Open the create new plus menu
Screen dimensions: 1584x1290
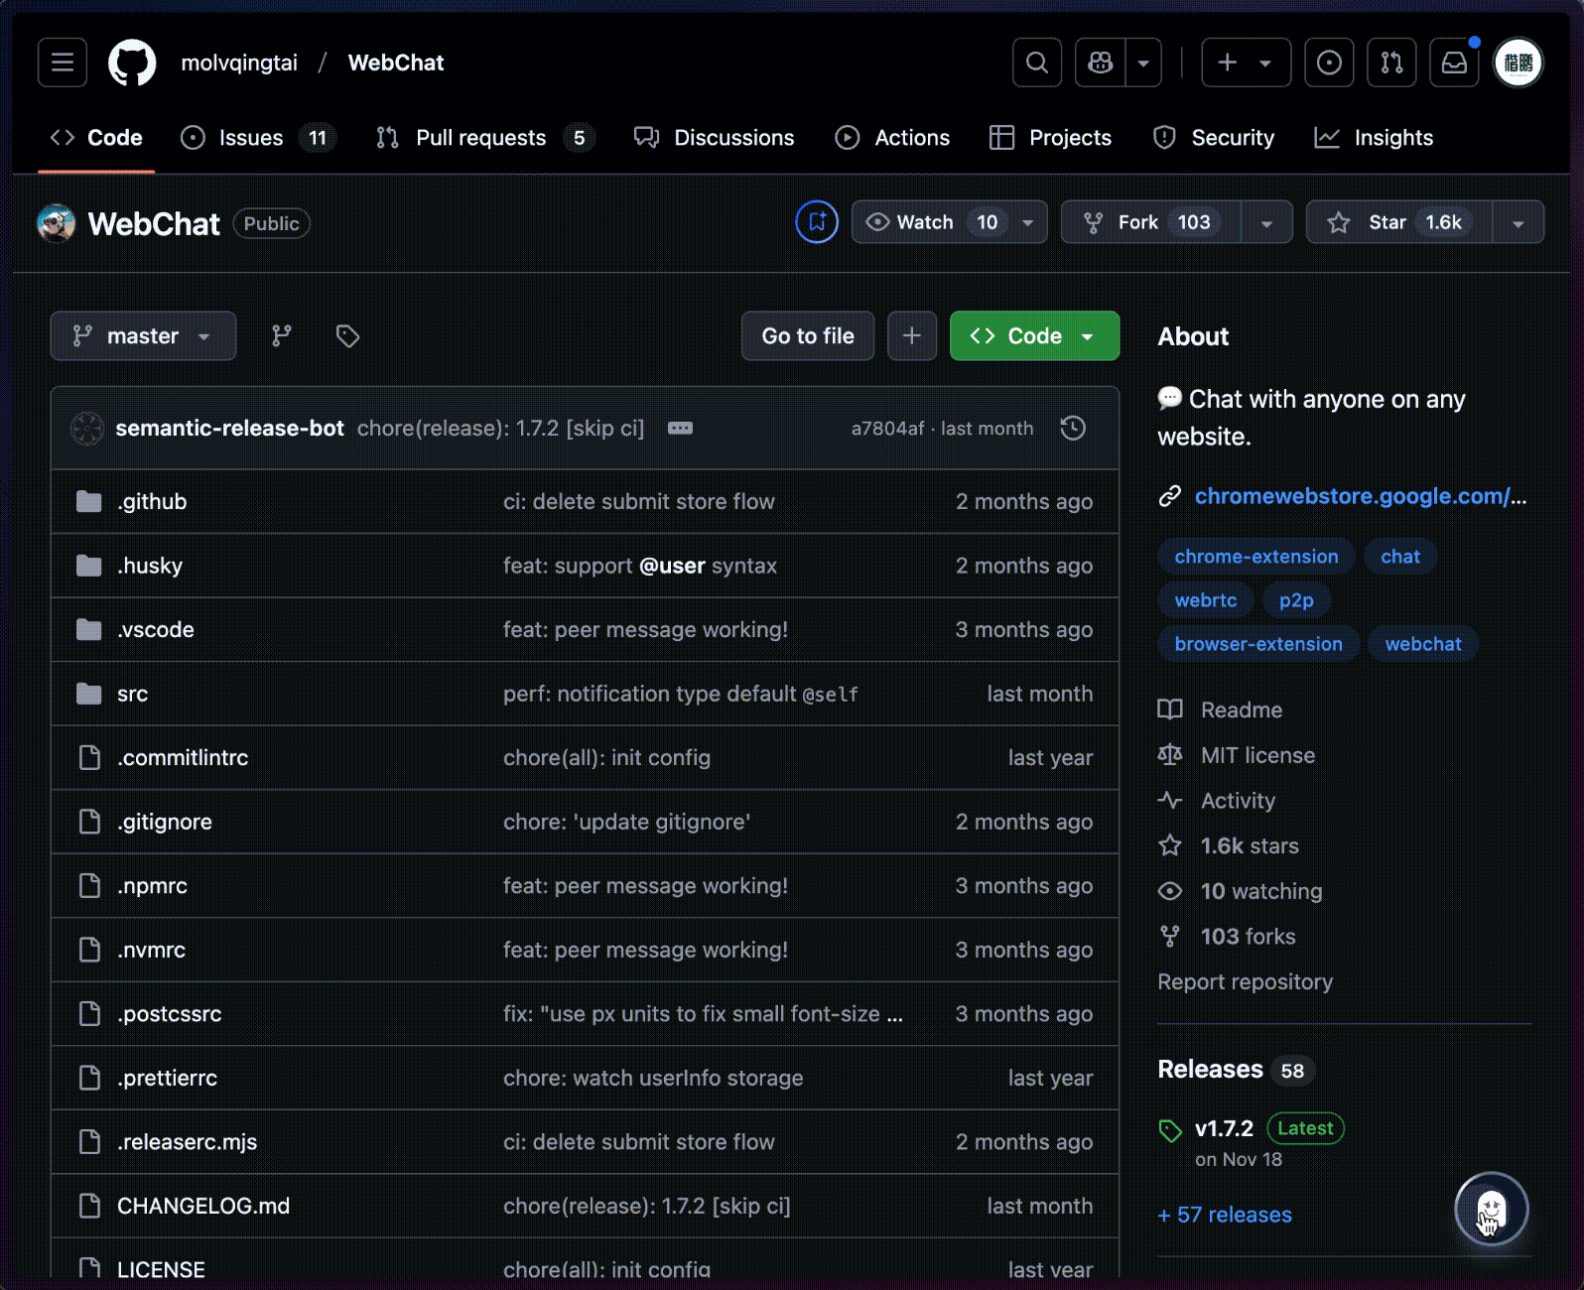tap(1246, 63)
